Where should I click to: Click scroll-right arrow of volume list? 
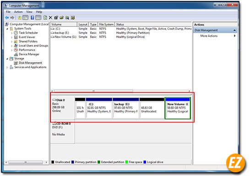pyautogui.click(x=189, y=91)
